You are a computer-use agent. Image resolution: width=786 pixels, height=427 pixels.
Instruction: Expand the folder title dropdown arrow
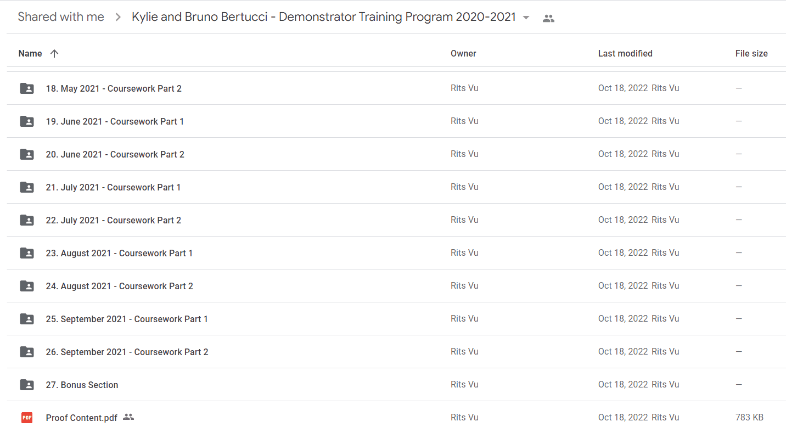click(526, 18)
